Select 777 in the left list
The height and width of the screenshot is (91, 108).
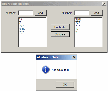[21, 26]
